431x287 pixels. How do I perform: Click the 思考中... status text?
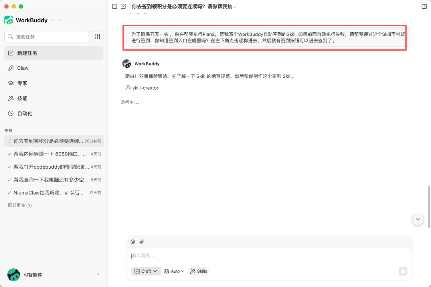[130, 102]
